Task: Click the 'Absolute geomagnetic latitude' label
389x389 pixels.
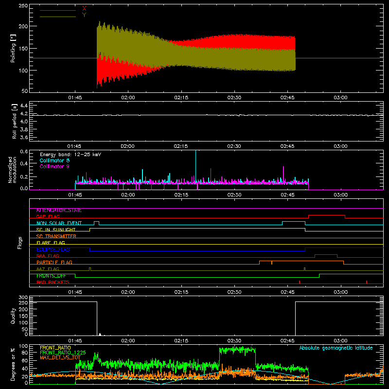Action: [336, 348]
